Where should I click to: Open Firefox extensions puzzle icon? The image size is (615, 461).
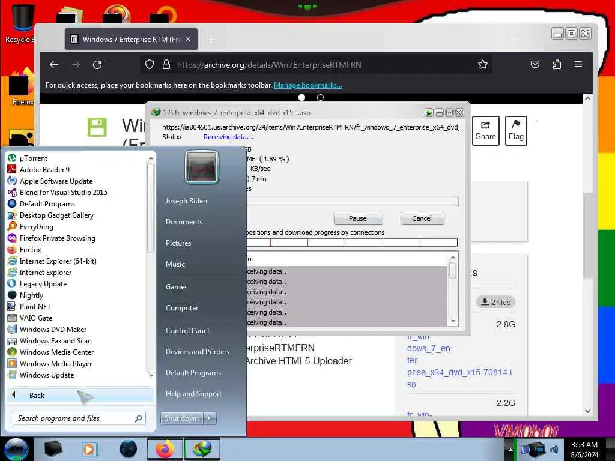tap(557, 64)
